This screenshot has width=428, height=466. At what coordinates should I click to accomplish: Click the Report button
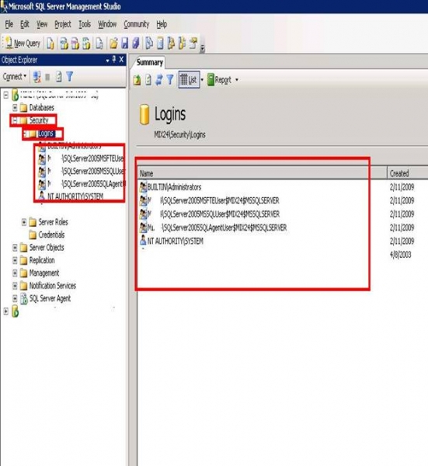(x=219, y=80)
